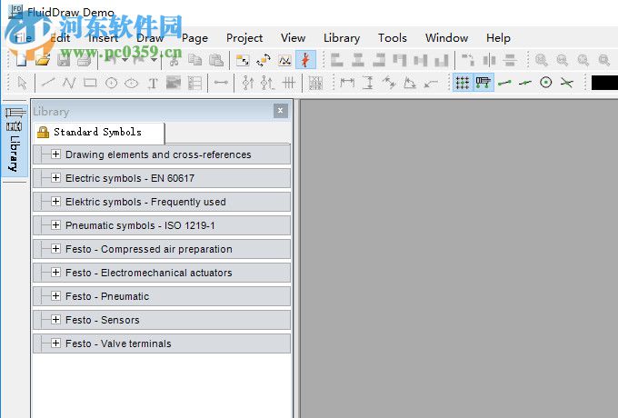Expand Festo - Valve terminals group

click(x=56, y=343)
